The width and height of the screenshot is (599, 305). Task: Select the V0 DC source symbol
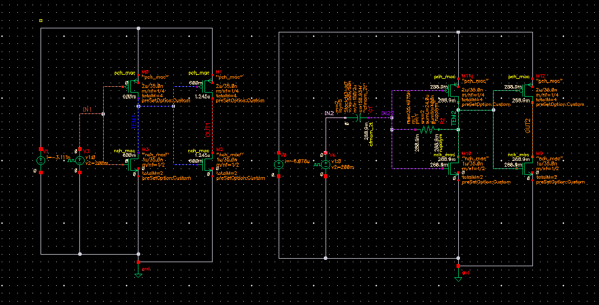(279, 164)
